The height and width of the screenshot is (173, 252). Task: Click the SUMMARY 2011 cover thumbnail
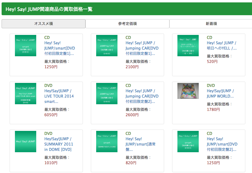click(26, 142)
